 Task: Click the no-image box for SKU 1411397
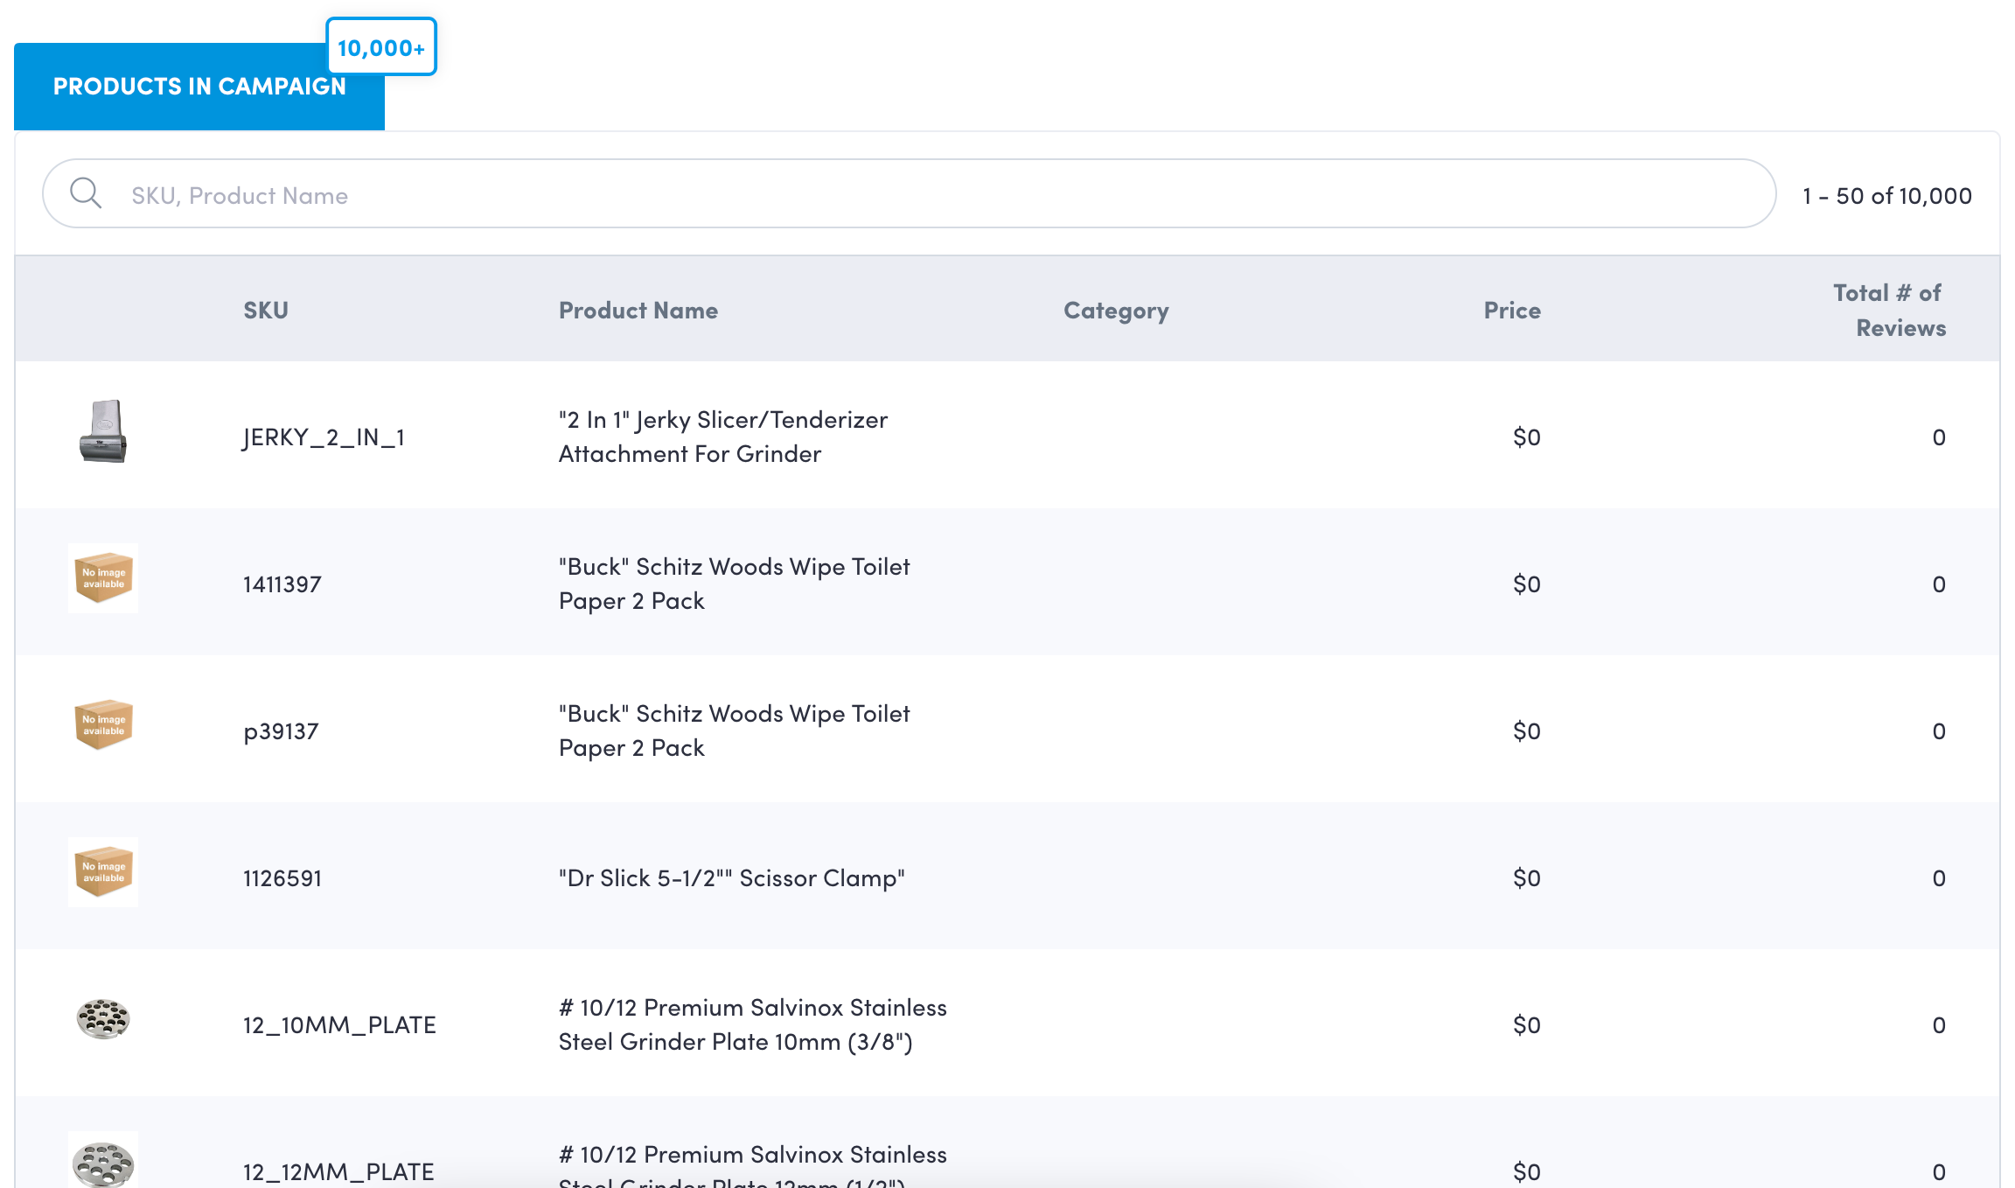(x=103, y=578)
